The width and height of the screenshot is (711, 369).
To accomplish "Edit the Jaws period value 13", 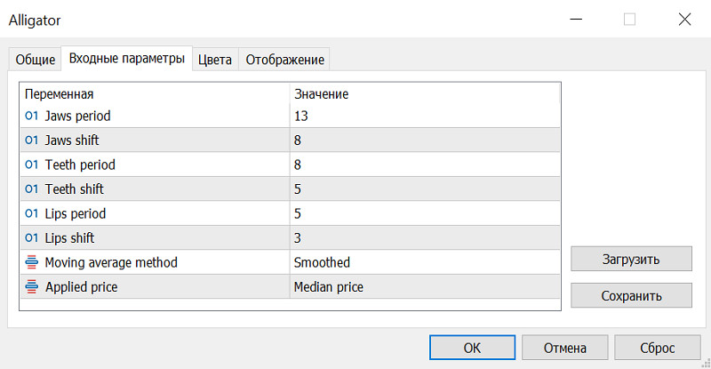I will click(x=424, y=116).
